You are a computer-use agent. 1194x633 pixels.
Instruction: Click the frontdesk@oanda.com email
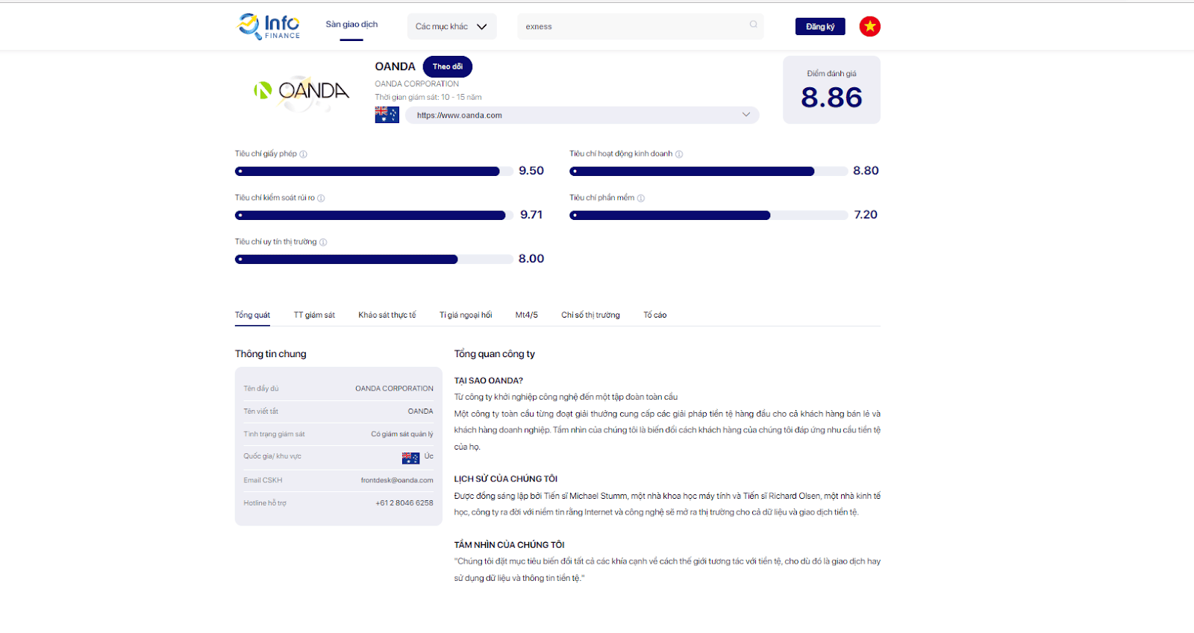coord(397,480)
